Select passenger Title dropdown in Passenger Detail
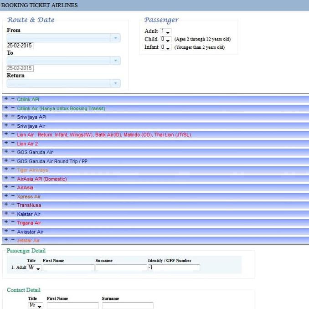This screenshot has width=309, height=309. 35,268
